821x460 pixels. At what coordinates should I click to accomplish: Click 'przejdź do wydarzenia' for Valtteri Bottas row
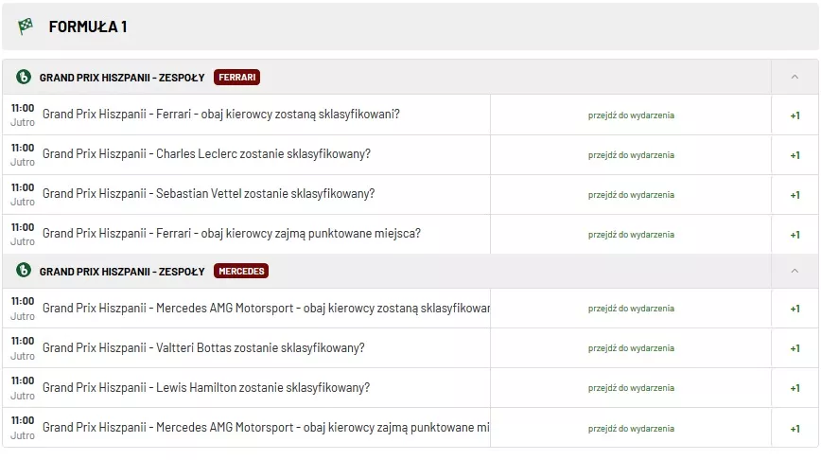631,348
